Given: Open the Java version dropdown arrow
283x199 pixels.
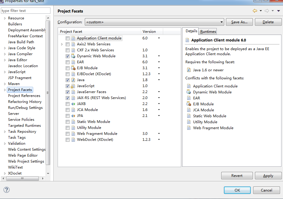Looking at the screenshot, I should [x=159, y=80].
